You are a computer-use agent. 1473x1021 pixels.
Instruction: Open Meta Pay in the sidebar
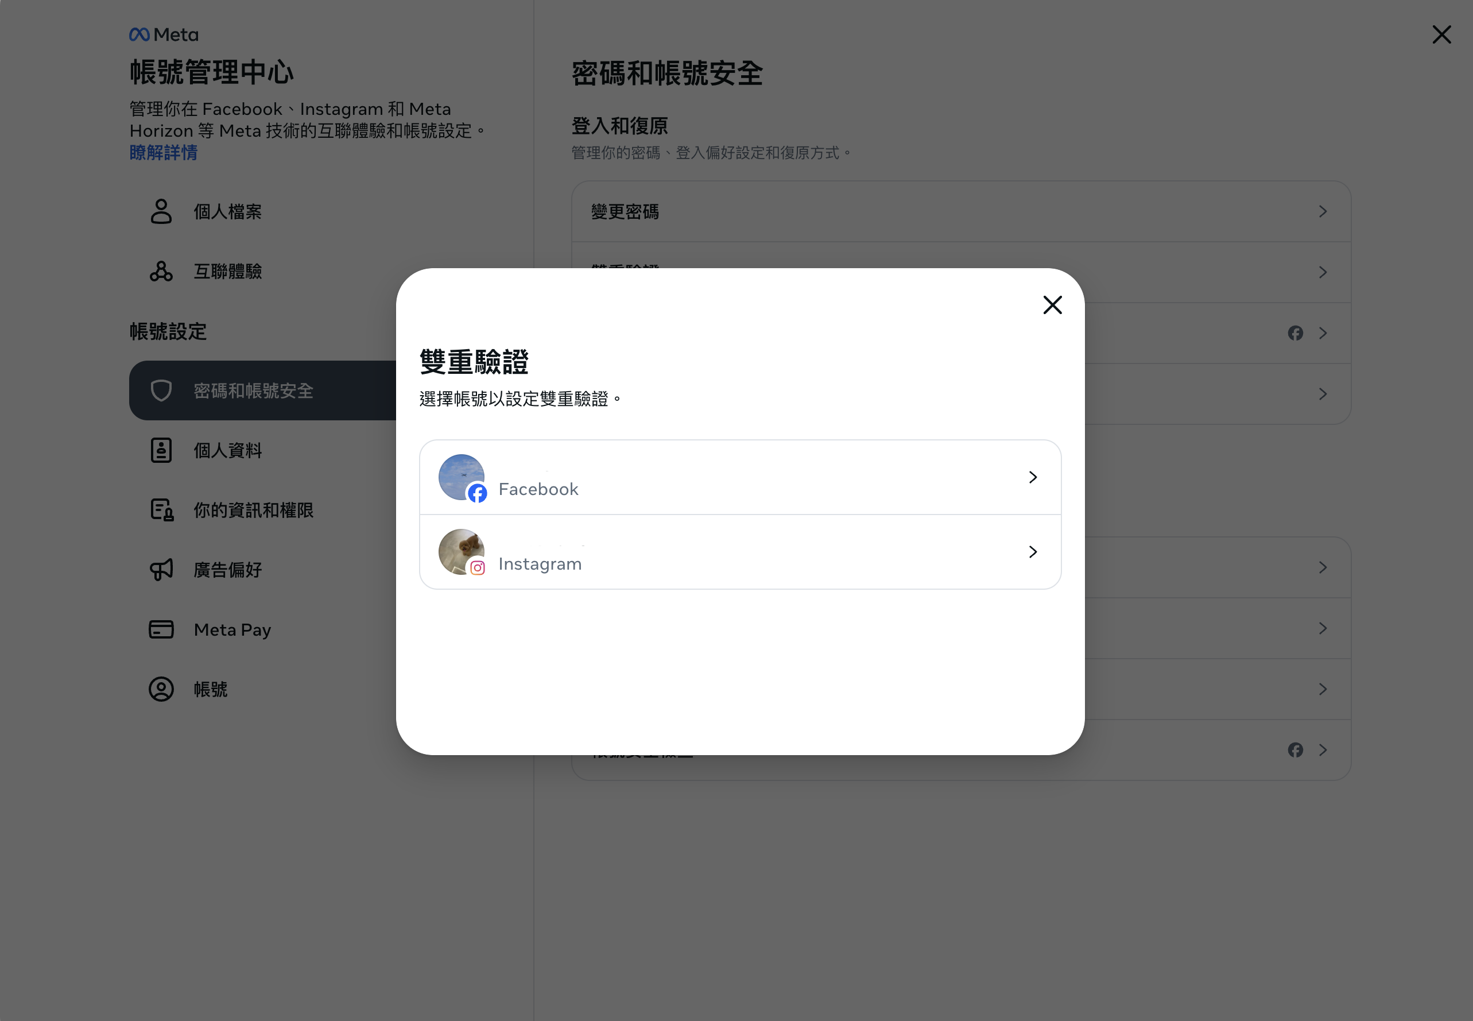[262, 629]
